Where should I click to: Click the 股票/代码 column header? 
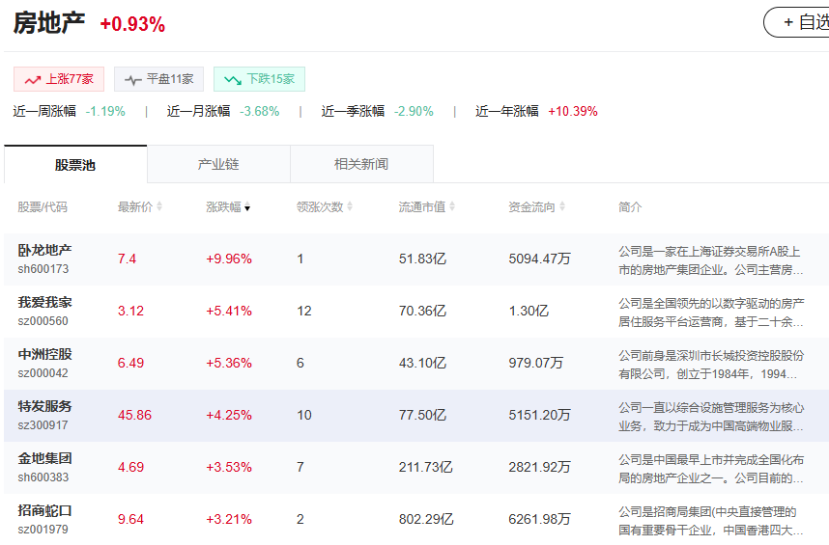(x=43, y=206)
